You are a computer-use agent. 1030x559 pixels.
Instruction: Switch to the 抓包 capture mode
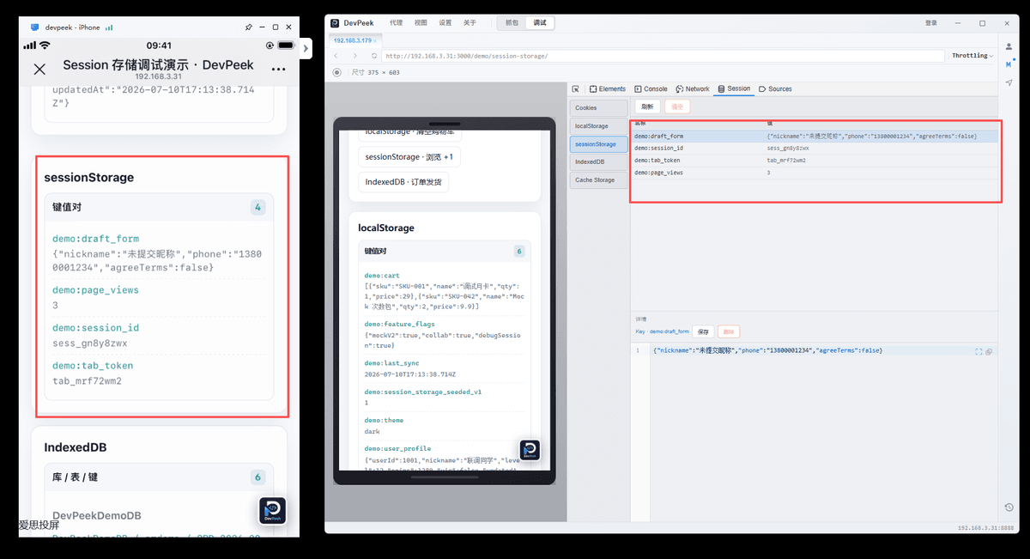coord(512,23)
